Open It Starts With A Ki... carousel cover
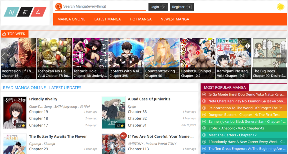This screenshot has width=288, height=154. click(x=126, y=58)
